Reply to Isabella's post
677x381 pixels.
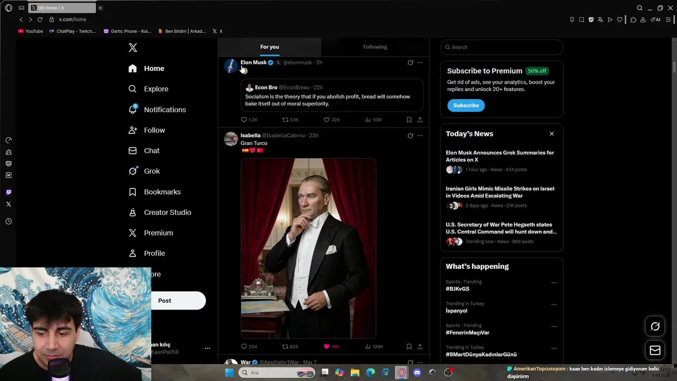[x=249, y=347]
